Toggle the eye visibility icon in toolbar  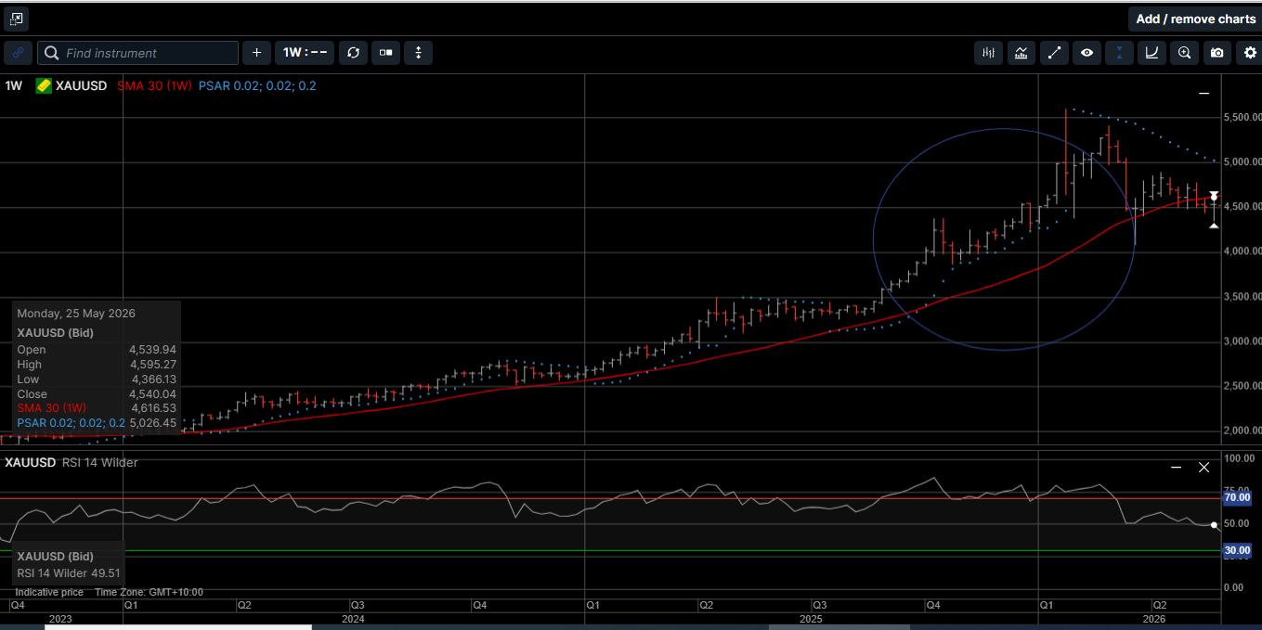[1086, 53]
